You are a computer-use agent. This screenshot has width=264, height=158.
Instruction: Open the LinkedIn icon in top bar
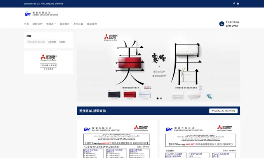[238, 4]
